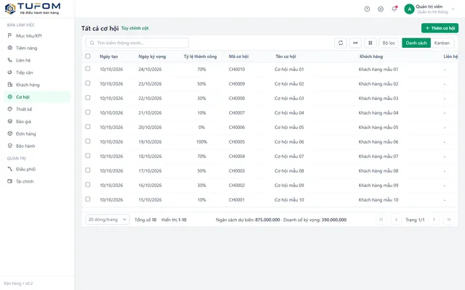This screenshot has width=465, height=290.
Task: Open Thiết kế in the sidebar
Action: [37, 109]
